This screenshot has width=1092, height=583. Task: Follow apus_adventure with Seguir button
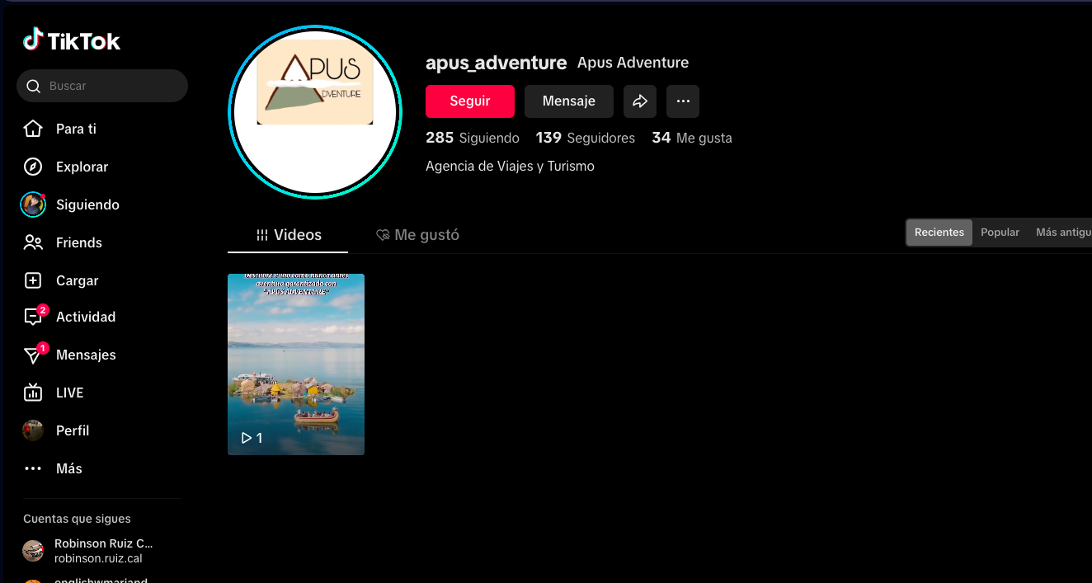point(470,101)
